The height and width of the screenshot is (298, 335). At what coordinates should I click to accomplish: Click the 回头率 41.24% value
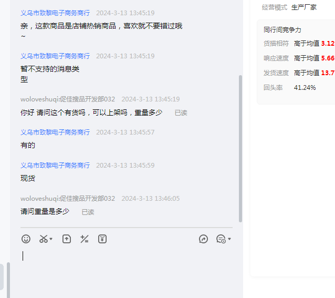click(305, 88)
